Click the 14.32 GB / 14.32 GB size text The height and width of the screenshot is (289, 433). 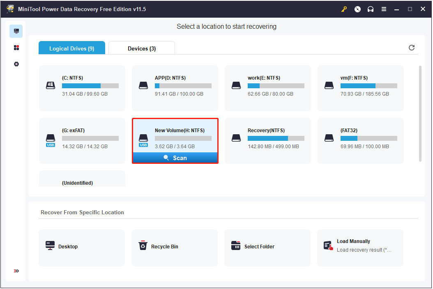(x=85, y=146)
